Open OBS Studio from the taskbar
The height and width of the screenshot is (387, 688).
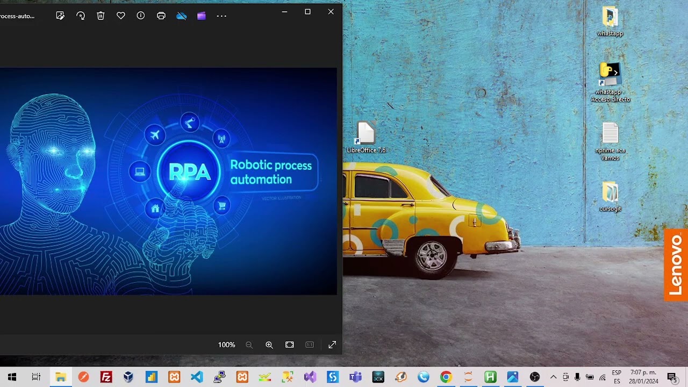tap(534, 377)
